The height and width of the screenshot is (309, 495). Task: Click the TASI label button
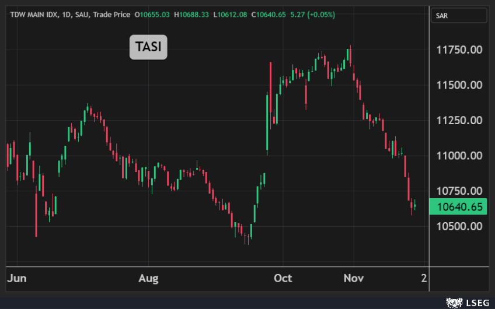point(148,47)
